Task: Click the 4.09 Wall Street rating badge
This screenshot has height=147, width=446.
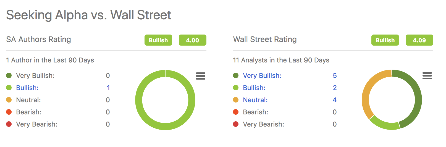Action: 419,40
